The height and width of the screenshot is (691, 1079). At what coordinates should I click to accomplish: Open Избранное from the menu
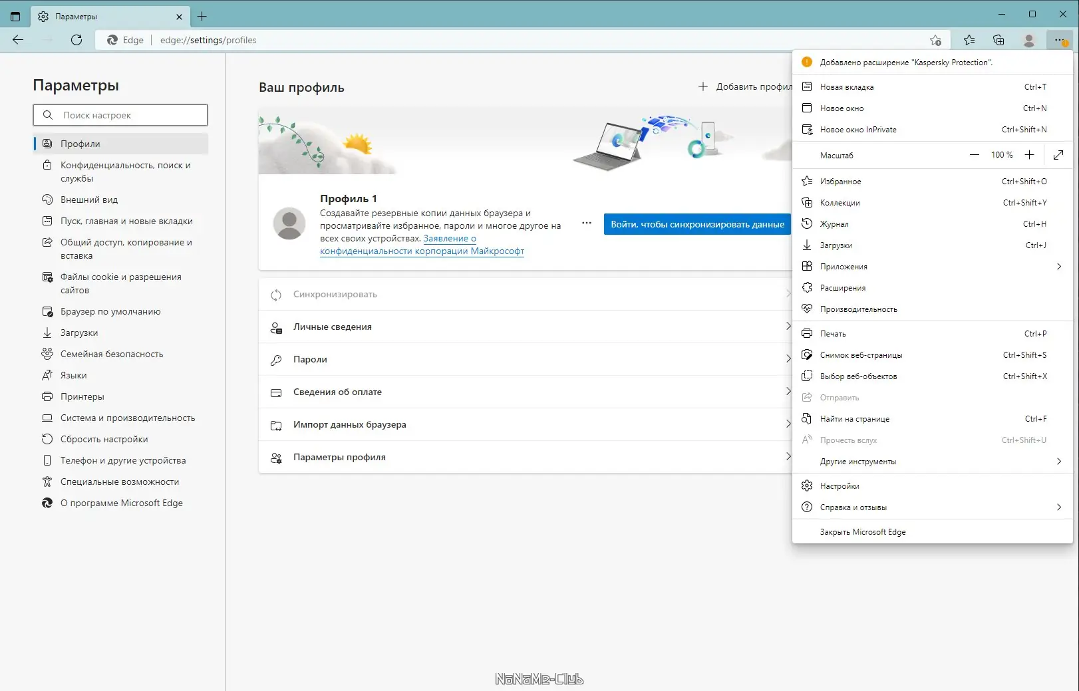[x=933, y=181]
